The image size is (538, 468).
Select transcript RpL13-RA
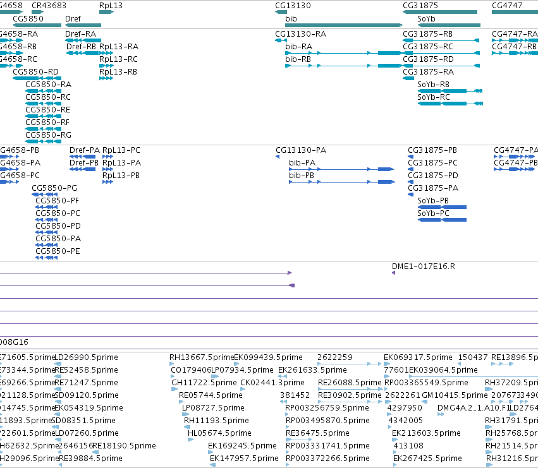pos(119,46)
